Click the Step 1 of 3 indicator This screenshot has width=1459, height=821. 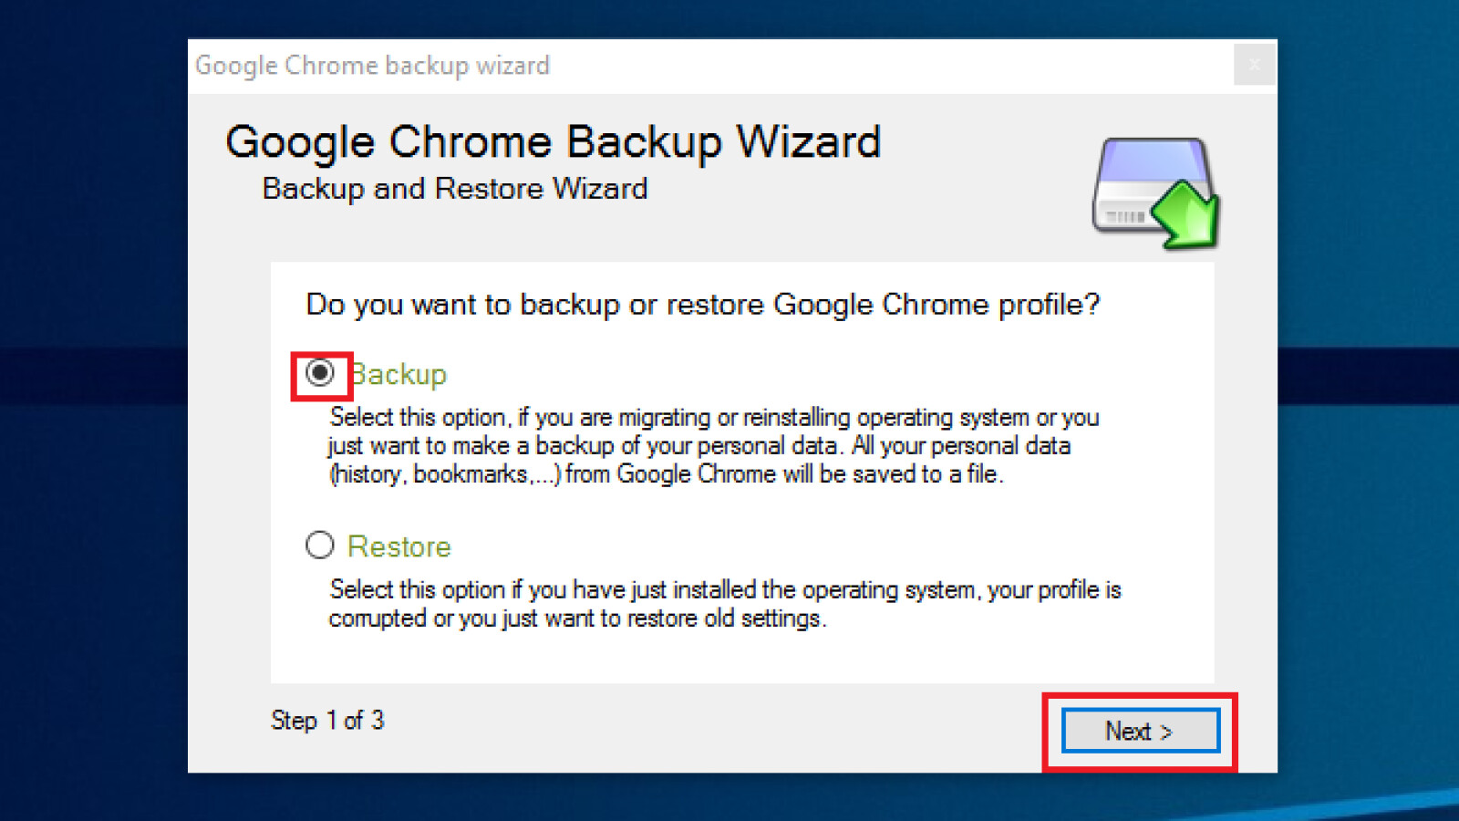tap(328, 721)
